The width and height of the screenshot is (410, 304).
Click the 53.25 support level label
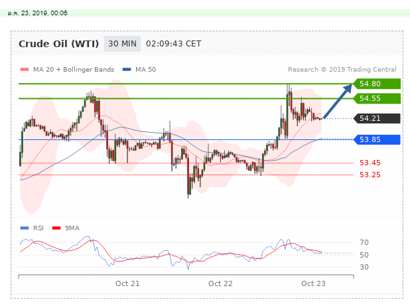(x=370, y=175)
